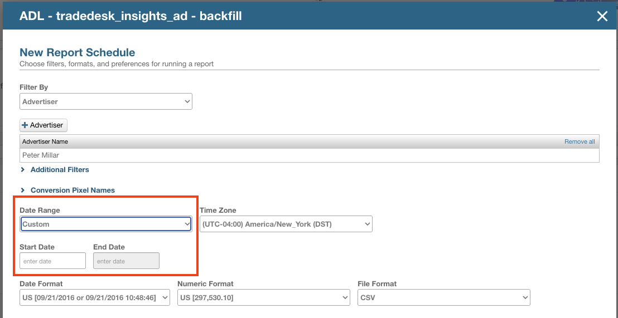618x318 pixels.
Task: Click the Advertiser Name column header
Action: (x=45, y=141)
